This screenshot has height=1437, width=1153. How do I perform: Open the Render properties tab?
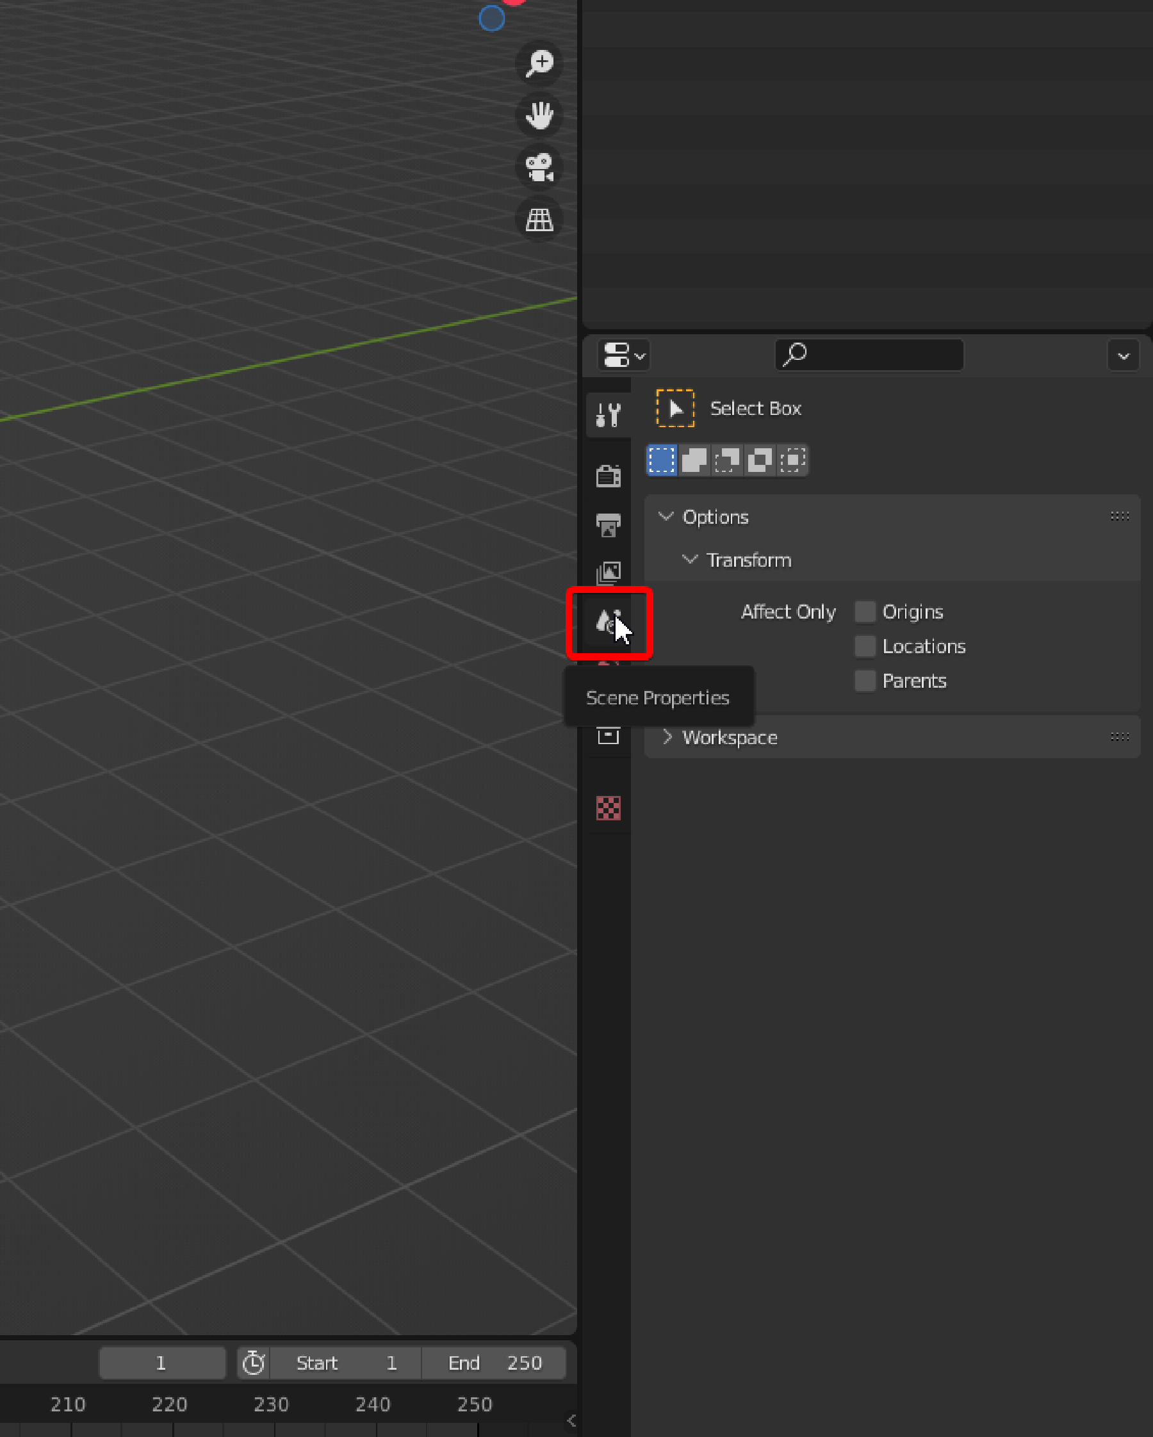608,476
